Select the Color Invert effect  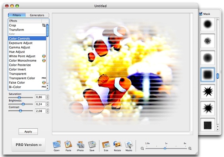tap(27, 69)
